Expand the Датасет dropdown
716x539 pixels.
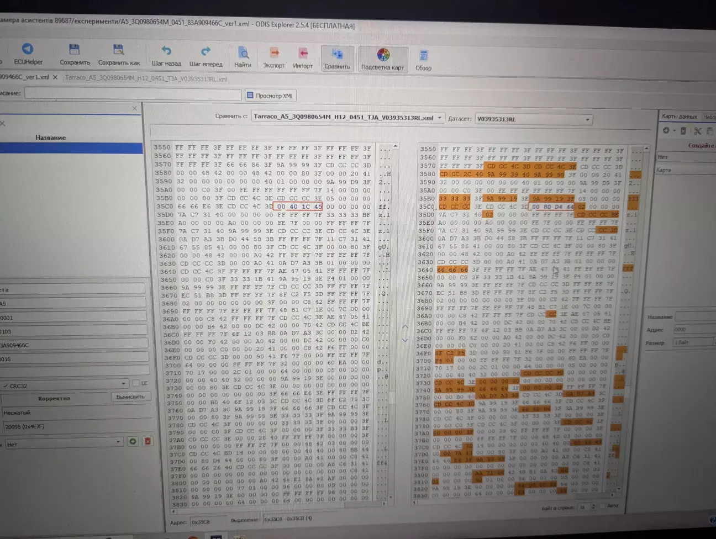(587, 119)
